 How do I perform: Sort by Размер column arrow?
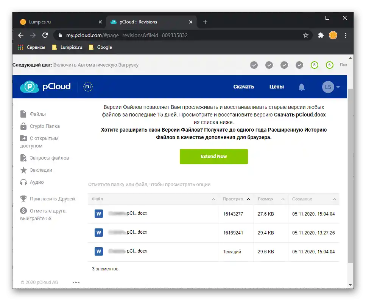point(283,199)
